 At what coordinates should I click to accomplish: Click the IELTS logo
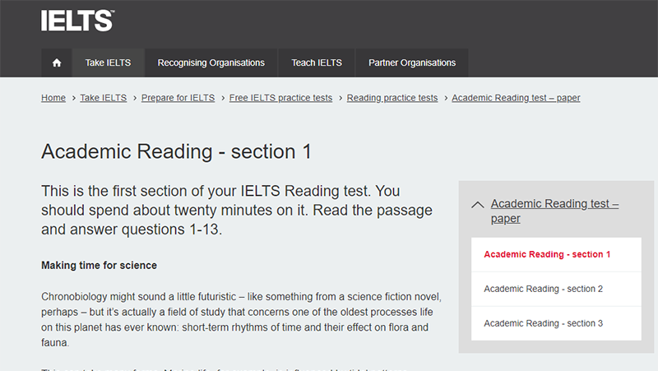77,19
